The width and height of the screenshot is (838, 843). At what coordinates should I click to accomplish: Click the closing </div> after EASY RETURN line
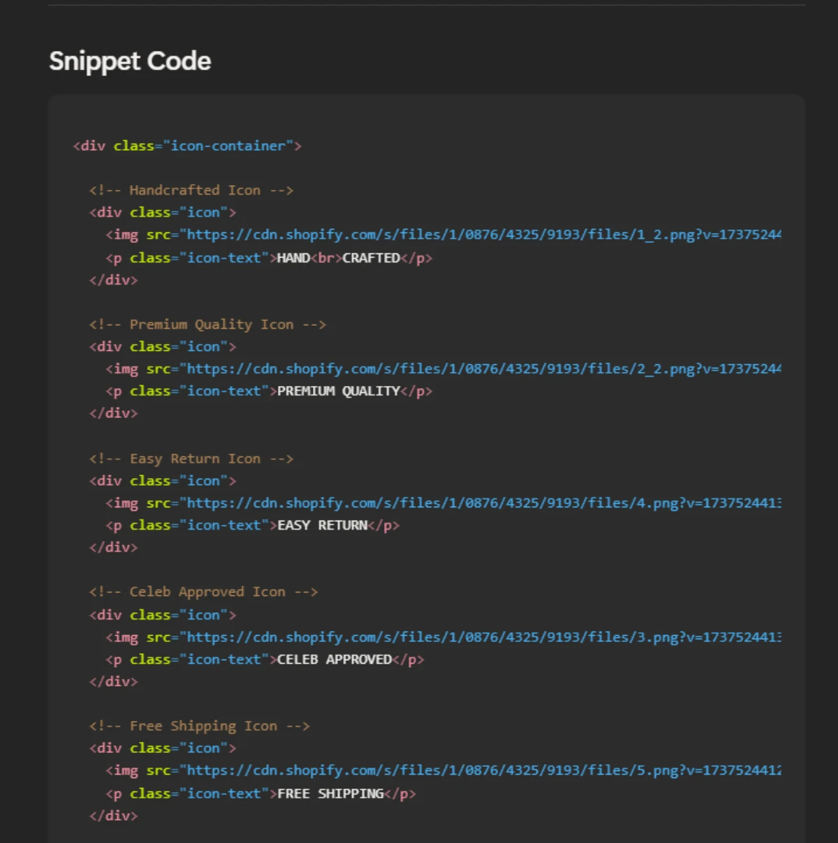[x=113, y=547]
